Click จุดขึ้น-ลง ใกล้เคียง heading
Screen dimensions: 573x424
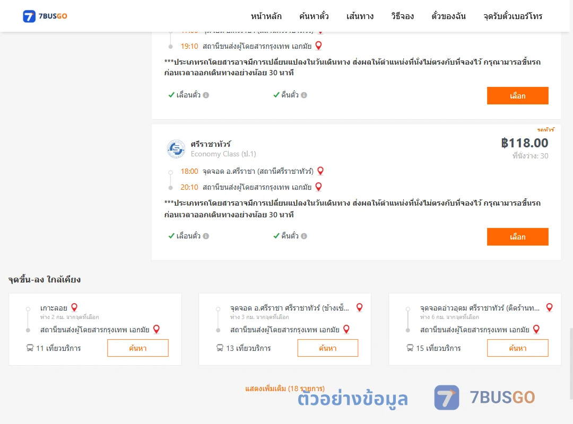(45, 280)
